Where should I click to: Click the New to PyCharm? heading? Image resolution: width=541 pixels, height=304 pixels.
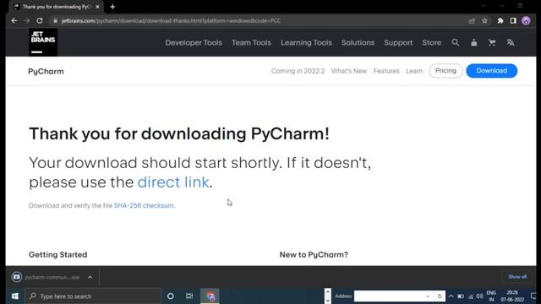(314, 255)
